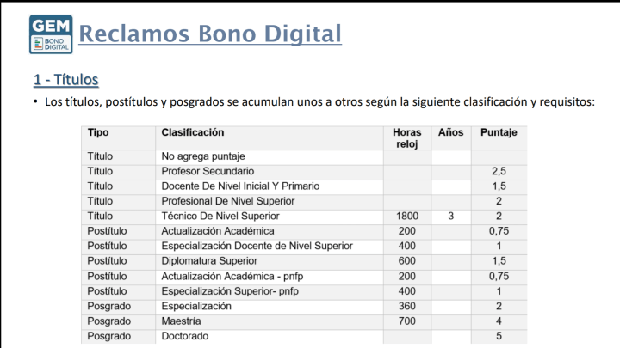Select the Maestría cell
The image size is (620, 348).
(x=181, y=321)
